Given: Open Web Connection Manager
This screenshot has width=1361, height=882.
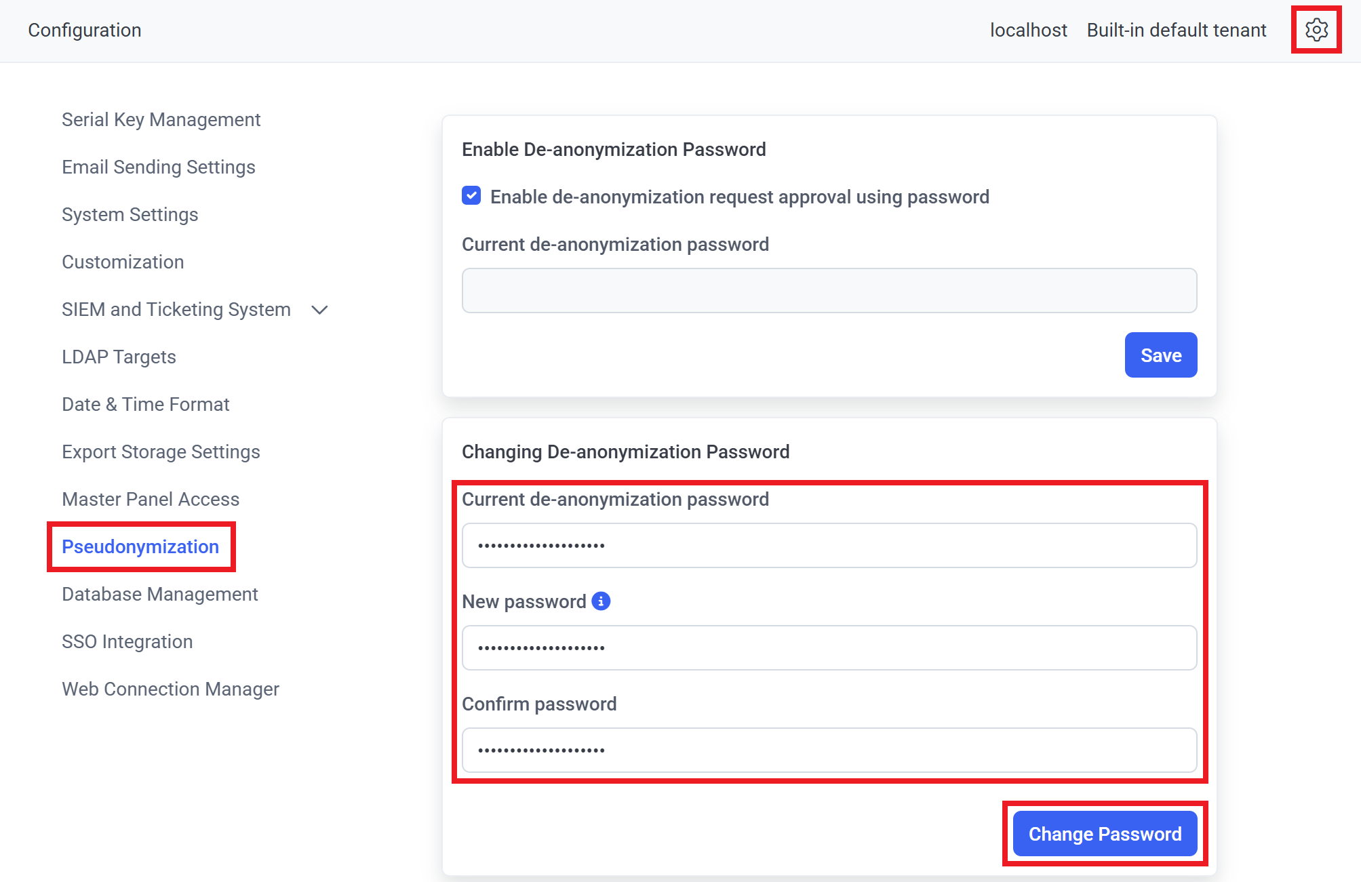Looking at the screenshot, I should [x=170, y=689].
